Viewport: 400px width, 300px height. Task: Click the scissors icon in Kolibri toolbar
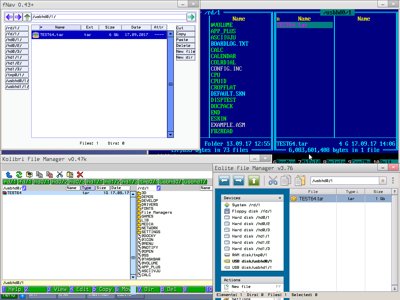pyautogui.click(x=60, y=175)
